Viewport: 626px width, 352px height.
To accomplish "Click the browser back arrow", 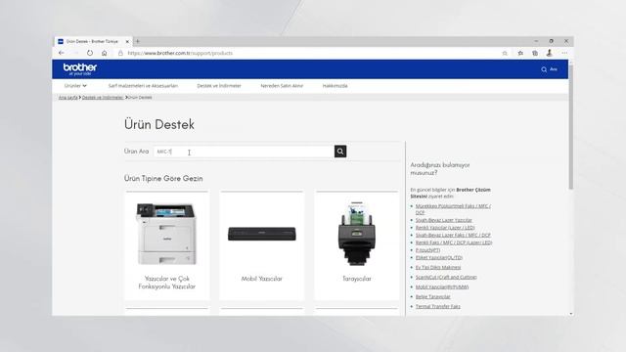I will [61, 53].
